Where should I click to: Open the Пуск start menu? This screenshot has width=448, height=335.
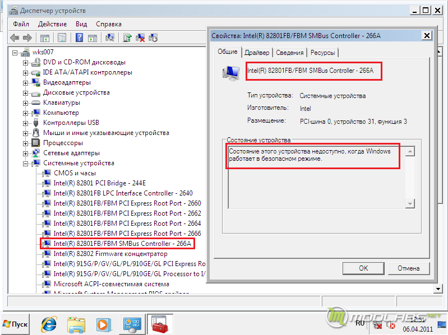coord(15,324)
